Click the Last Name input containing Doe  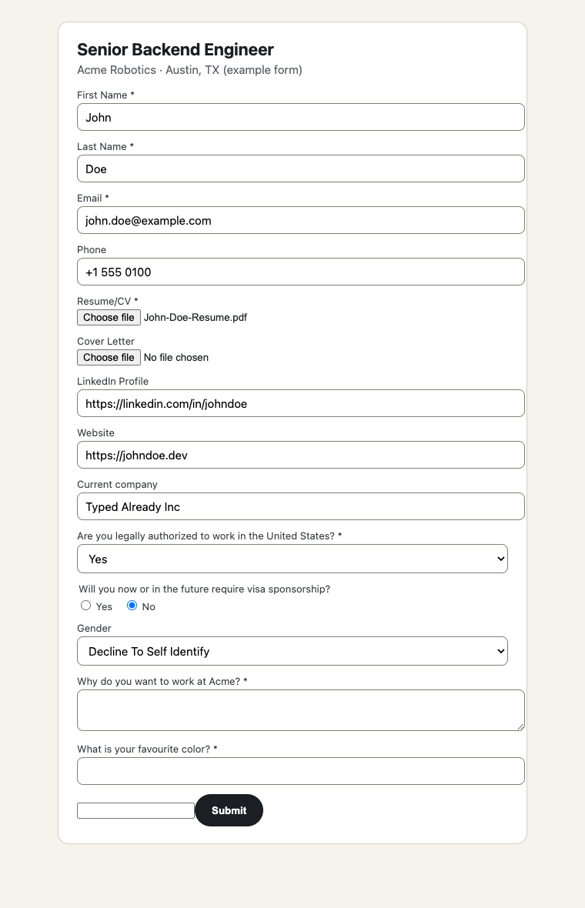(301, 169)
